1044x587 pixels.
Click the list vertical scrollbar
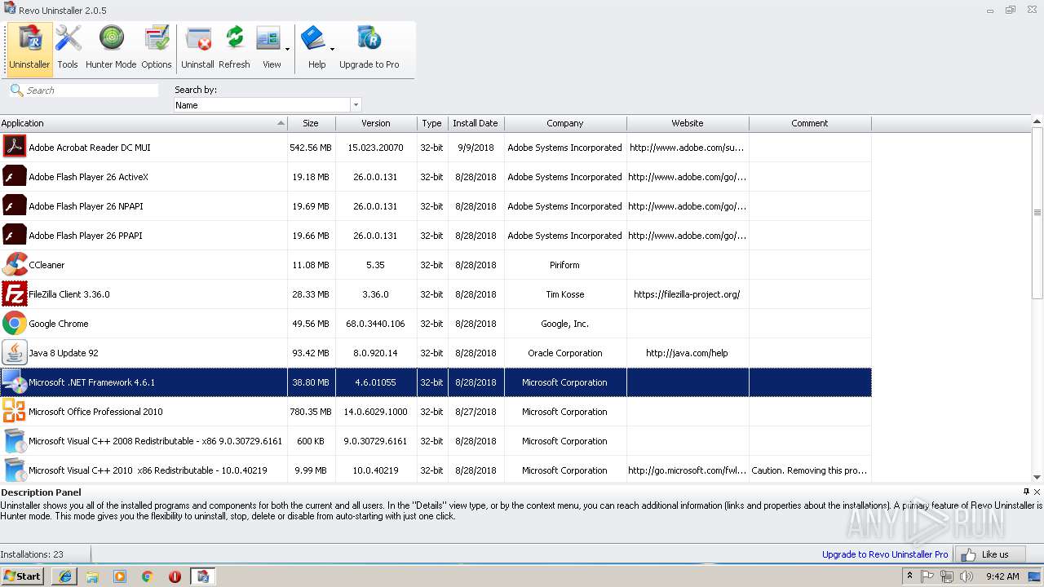(1037, 213)
